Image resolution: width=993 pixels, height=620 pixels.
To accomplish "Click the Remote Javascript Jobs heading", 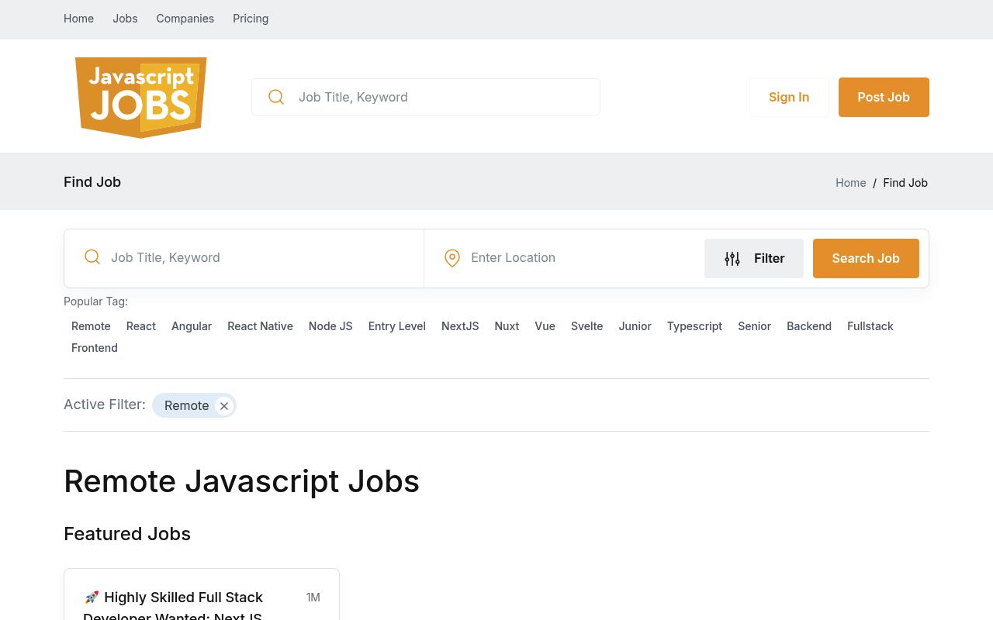I will click(x=241, y=481).
